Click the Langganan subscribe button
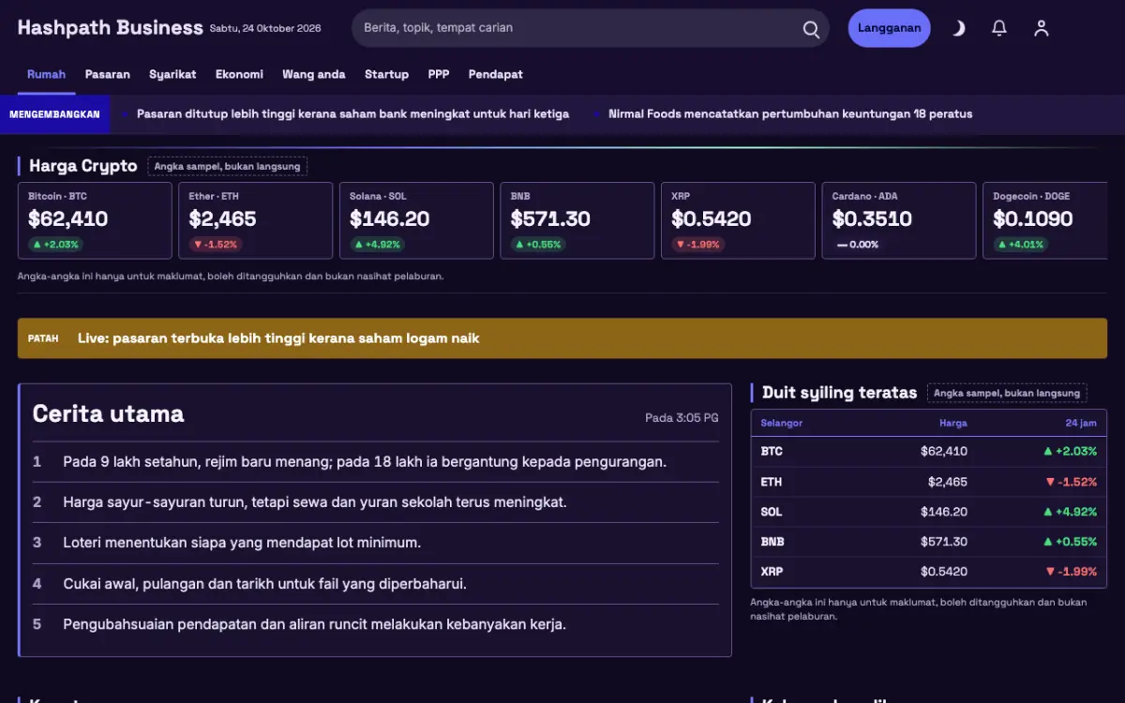 click(889, 28)
